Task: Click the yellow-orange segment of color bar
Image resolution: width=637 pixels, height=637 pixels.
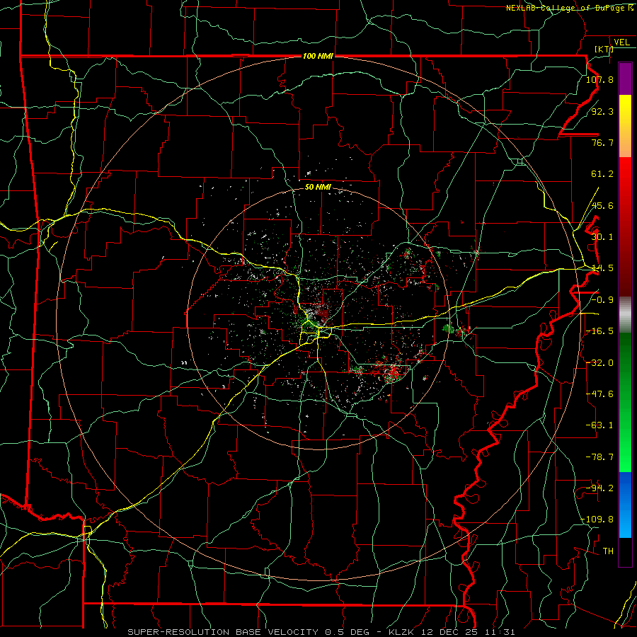Action: click(625, 126)
